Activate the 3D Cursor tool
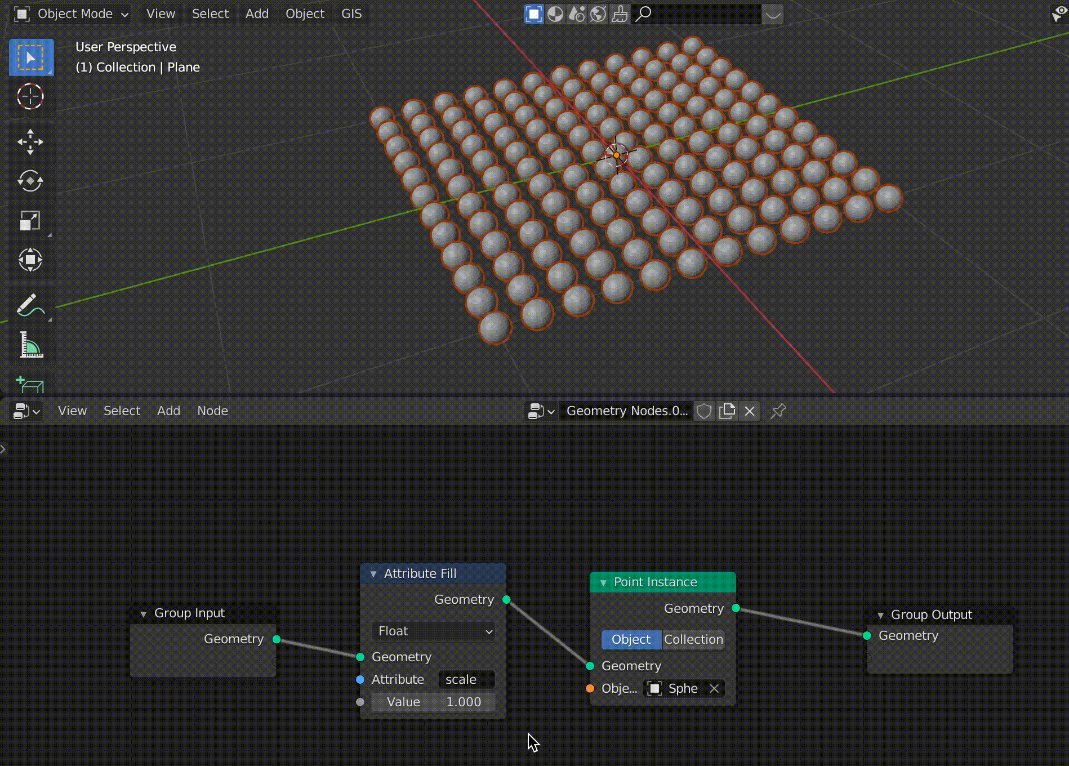This screenshot has height=766, width=1069. [x=30, y=96]
